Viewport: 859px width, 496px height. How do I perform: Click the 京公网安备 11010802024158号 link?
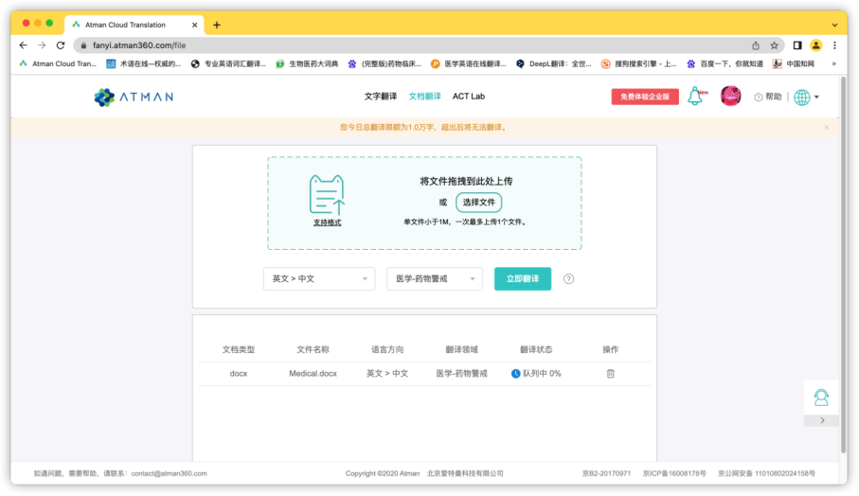766,473
